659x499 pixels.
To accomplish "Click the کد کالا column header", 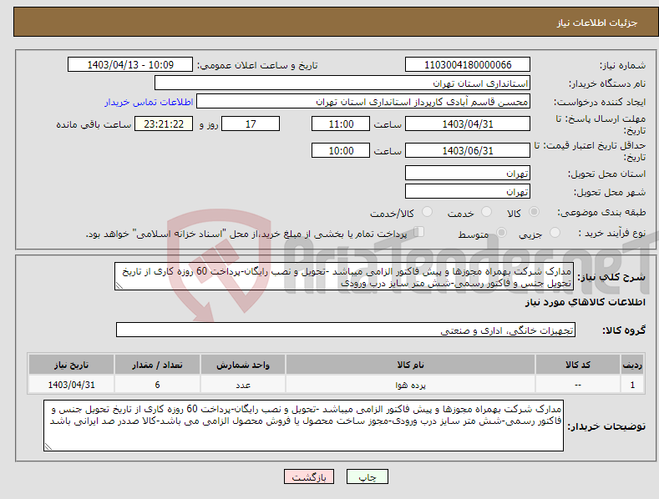I will [x=578, y=365].
